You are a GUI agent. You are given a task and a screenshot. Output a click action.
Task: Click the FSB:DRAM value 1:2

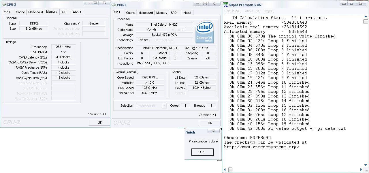tap(64, 52)
